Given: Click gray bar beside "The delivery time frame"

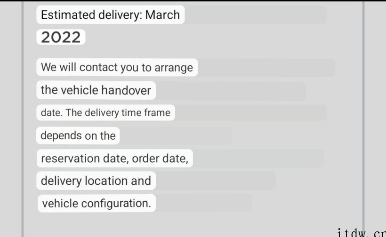Looking at the screenshot, I should point(250,113).
